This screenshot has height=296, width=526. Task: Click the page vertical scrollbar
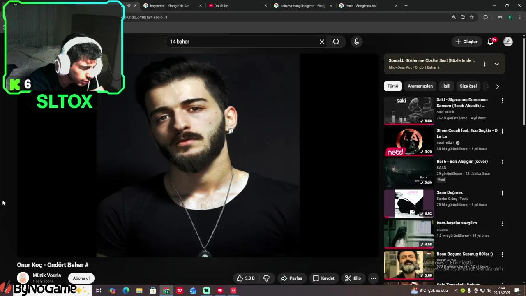524,82
